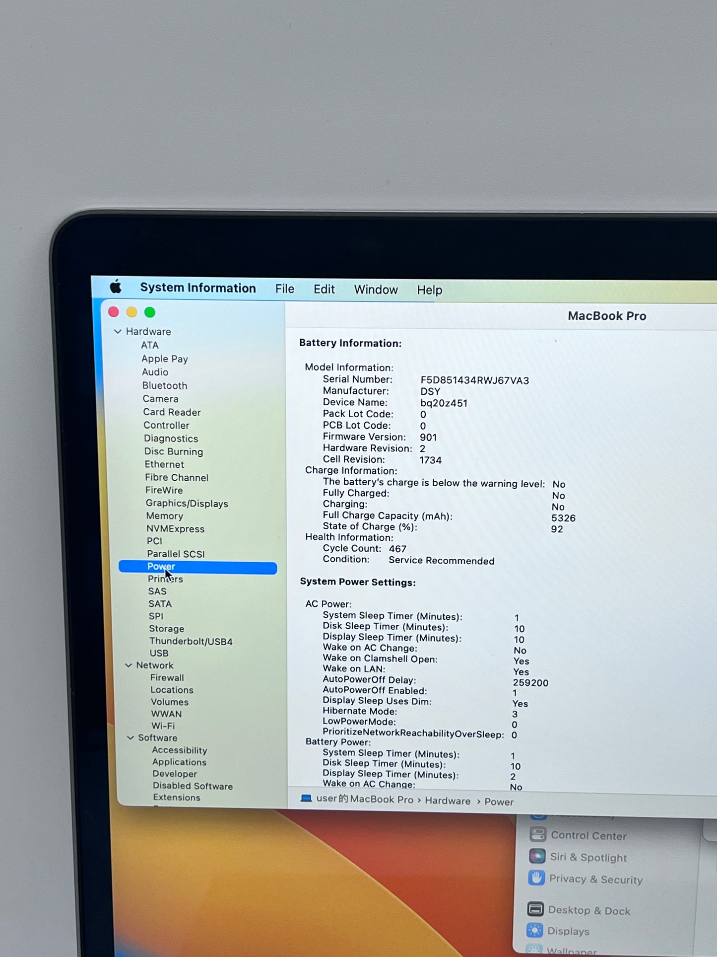Open the Help menu

429,290
